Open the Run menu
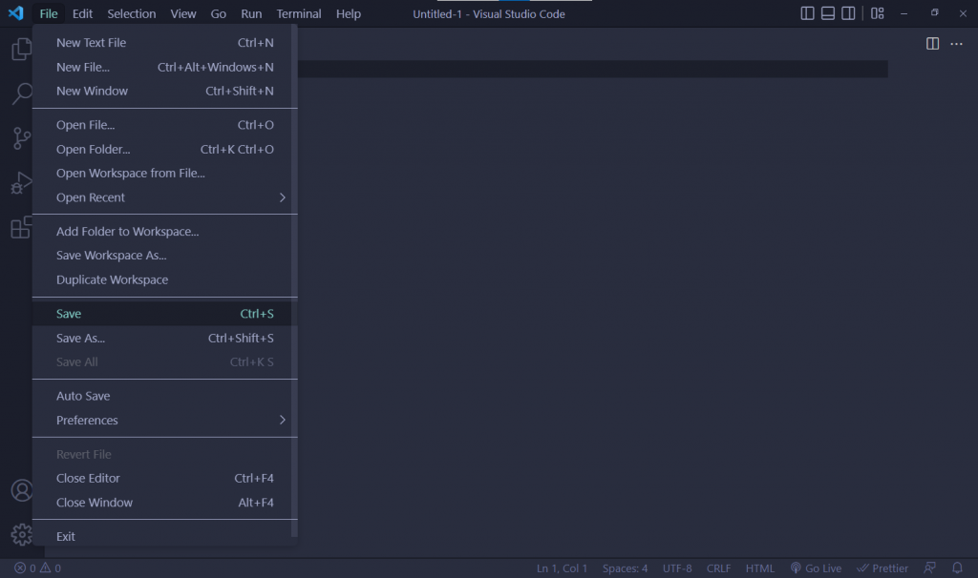The image size is (978, 578). [251, 13]
